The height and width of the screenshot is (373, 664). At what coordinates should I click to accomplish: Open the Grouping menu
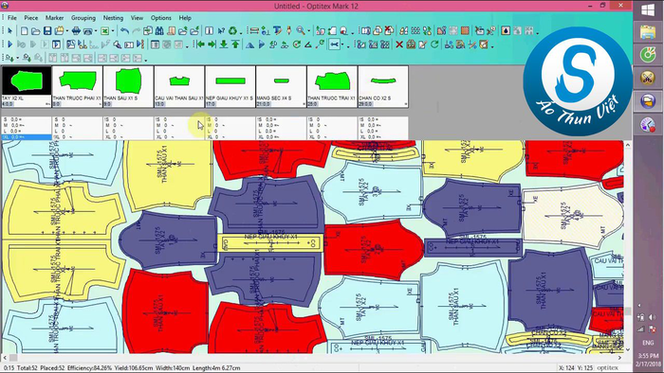(83, 18)
